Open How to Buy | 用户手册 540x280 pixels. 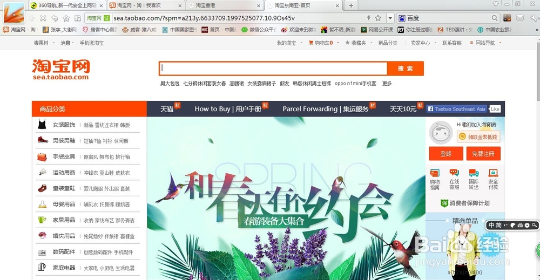pyautogui.click(x=228, y=109)
